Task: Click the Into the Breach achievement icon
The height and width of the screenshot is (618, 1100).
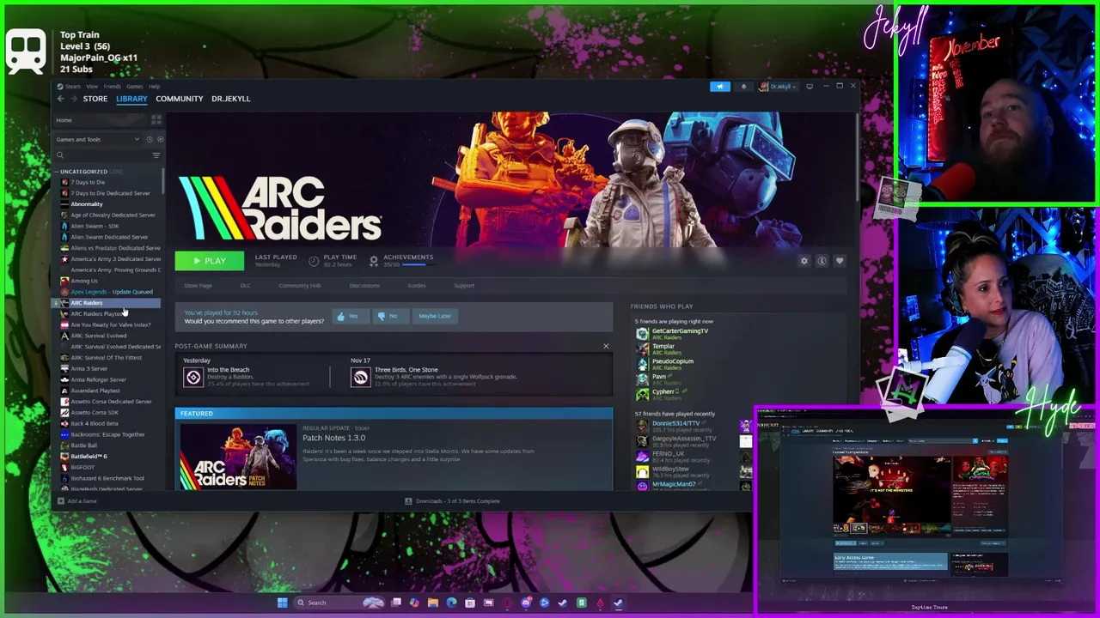Action: coord(193,377)
